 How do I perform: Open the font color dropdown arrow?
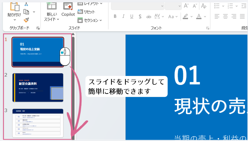coord(205,16)
